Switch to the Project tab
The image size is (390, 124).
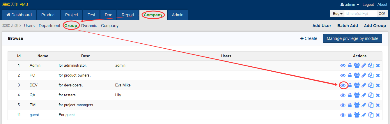(x=72, y=15)
